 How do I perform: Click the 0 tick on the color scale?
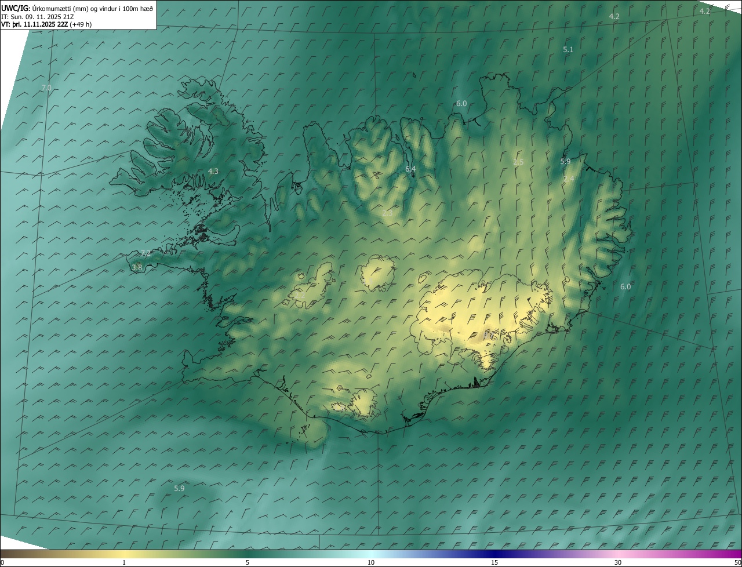2,563
